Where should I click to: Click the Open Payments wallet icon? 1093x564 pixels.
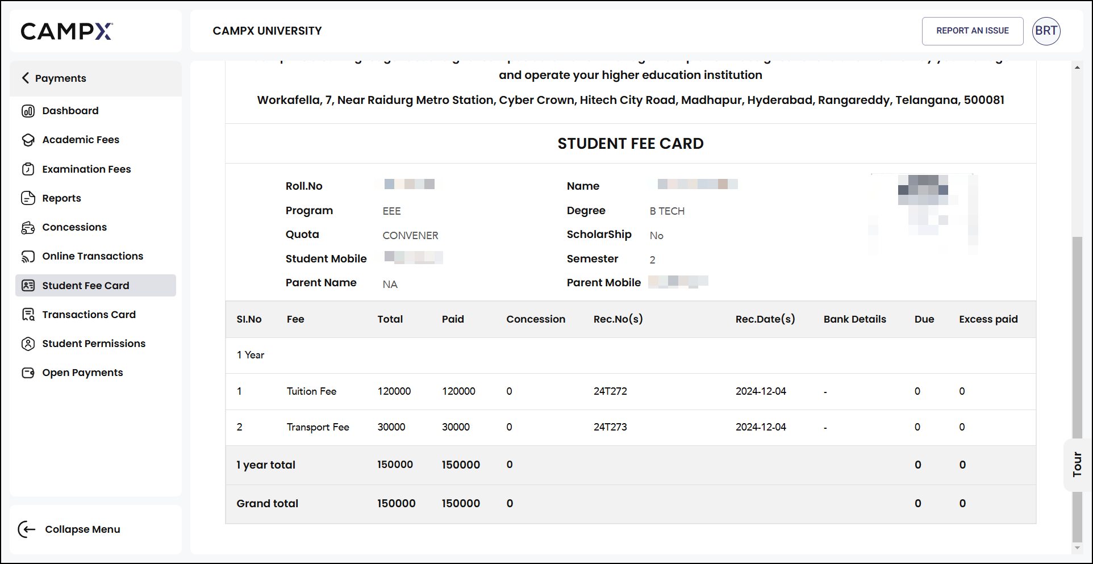point(28,373)
